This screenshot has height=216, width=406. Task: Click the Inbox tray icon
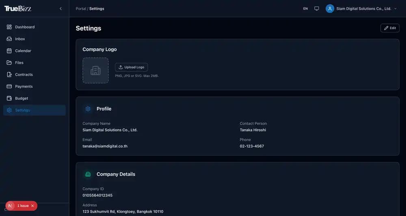pos(9,39)
